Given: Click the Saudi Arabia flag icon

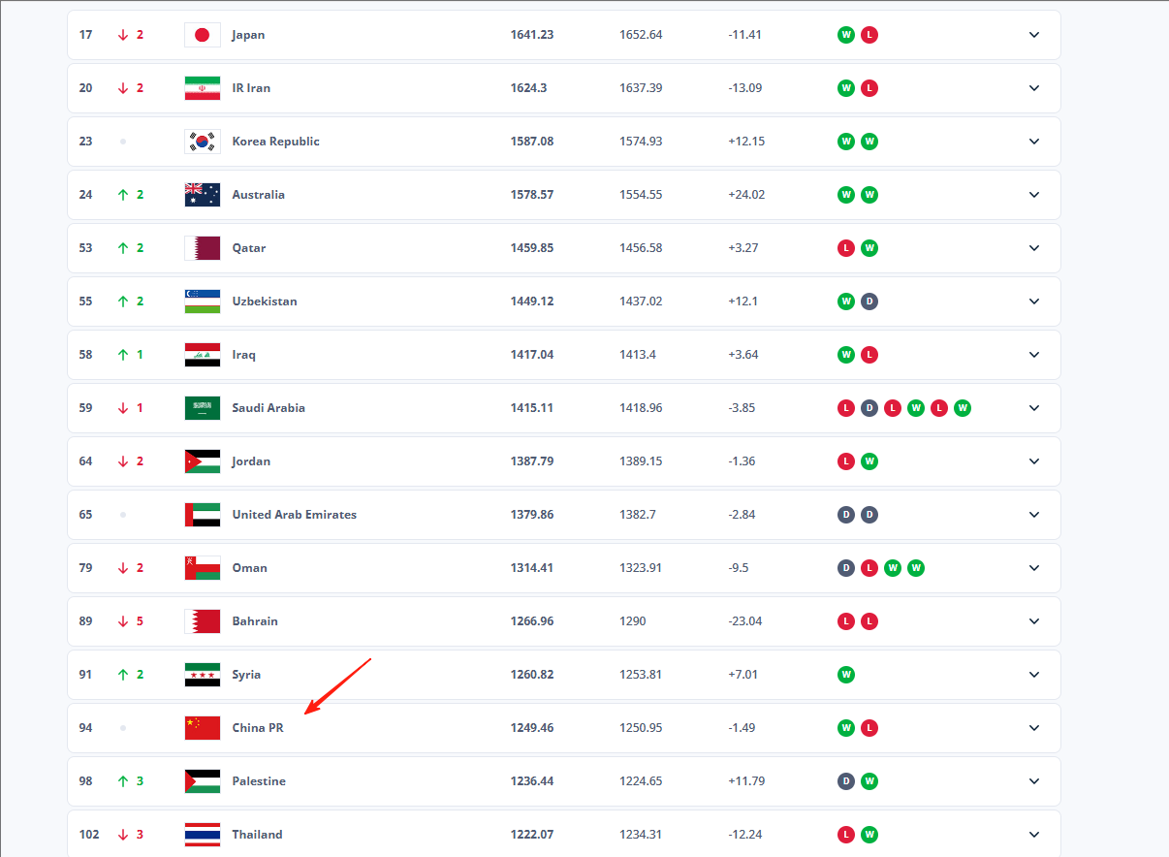Looking at the screenshot, I should (x=203, y=408).
